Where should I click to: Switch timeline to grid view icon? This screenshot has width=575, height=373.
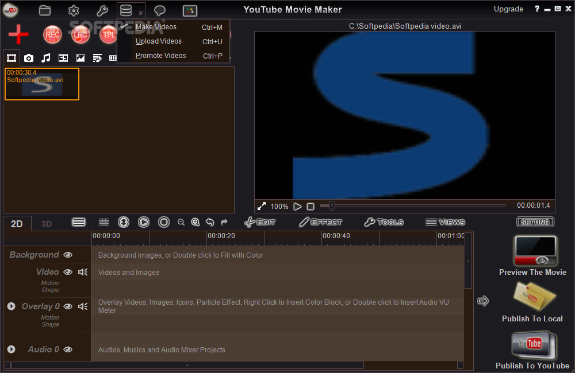click(x=104, y=222)
